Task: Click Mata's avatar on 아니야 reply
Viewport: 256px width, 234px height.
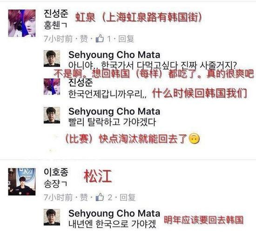Action: tap(52, 59)
